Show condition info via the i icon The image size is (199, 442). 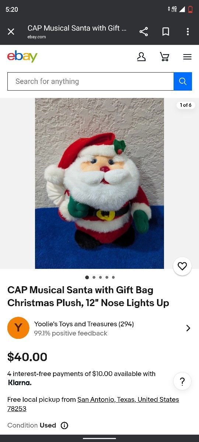64,425
